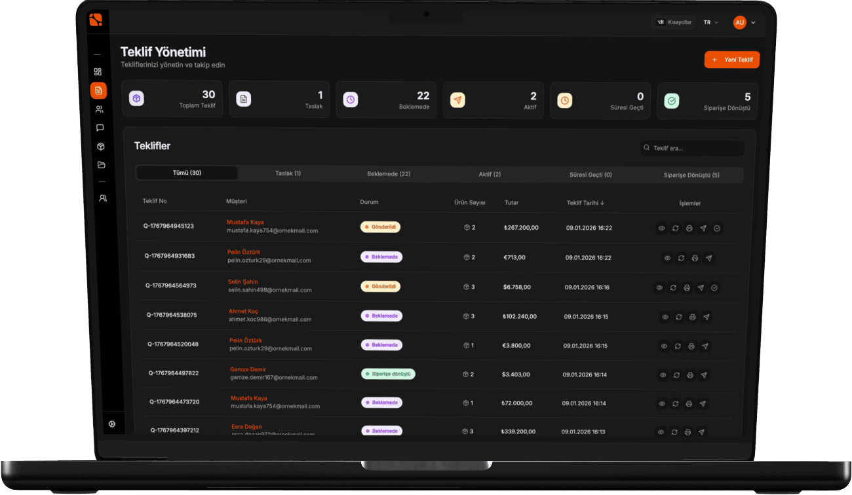Open settings gear at sidebar bottom
The height and width of the screenshot is (495, 852).
[112, 424]
